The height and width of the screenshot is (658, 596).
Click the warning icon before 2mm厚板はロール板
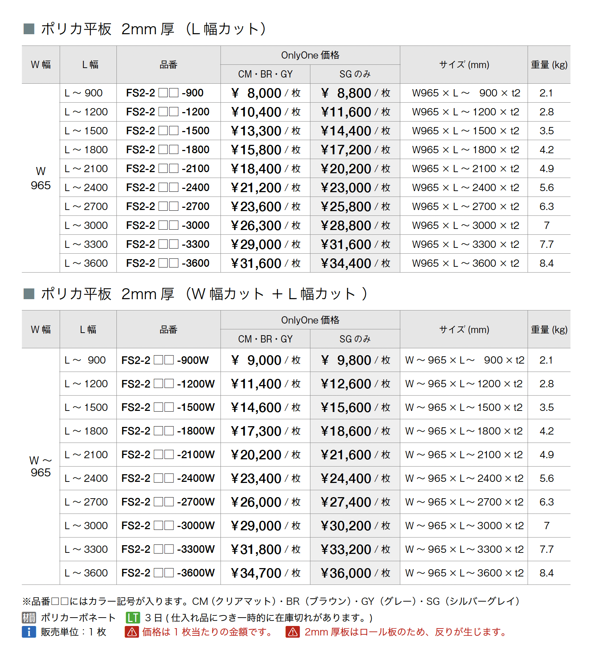(293, 632)
